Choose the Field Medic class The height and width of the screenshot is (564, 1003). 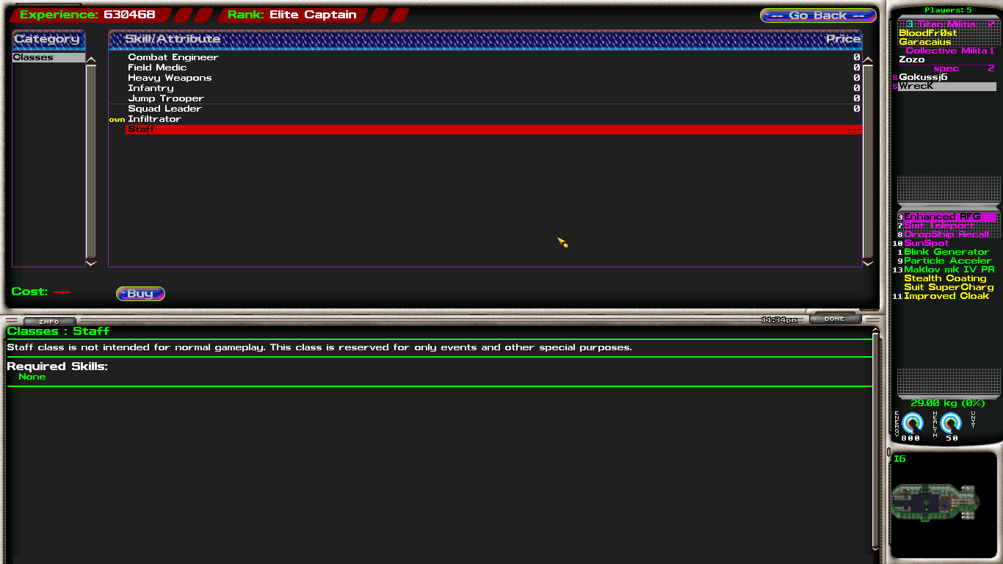(x=157, y=68)
